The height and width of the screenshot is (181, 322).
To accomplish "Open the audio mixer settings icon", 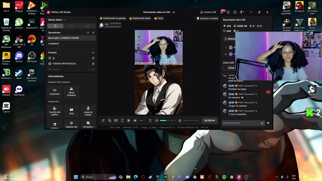I will coord(150,121).
